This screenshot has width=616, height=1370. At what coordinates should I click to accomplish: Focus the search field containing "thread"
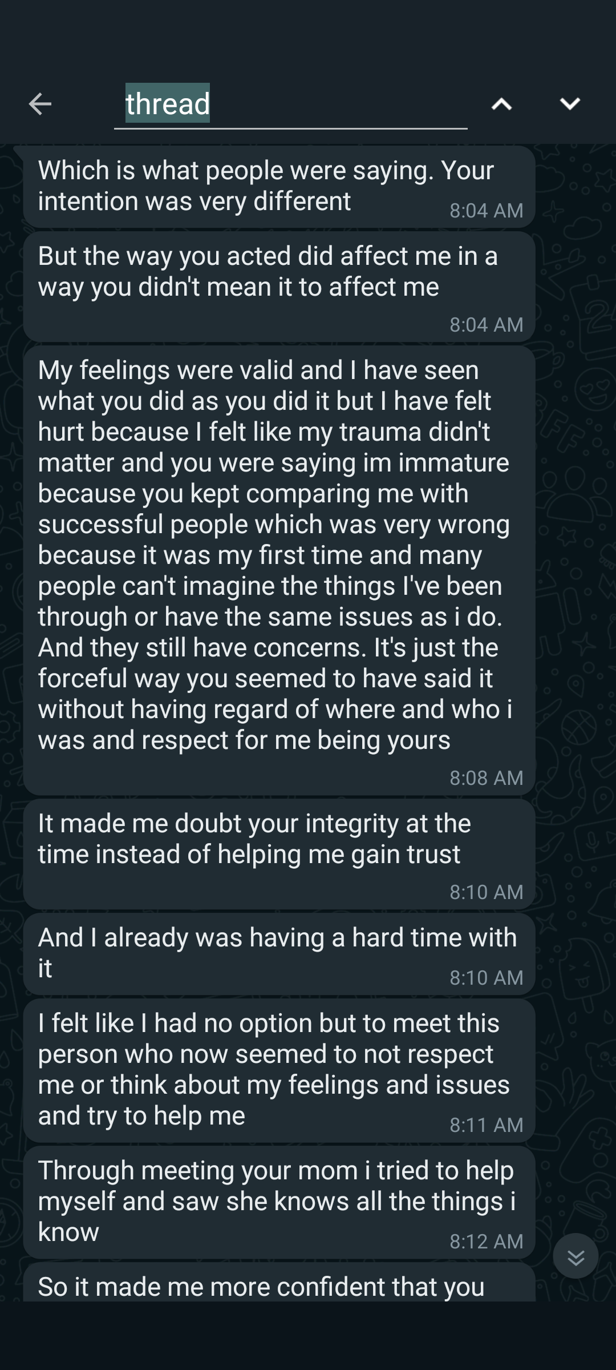(x=337, y=104)
